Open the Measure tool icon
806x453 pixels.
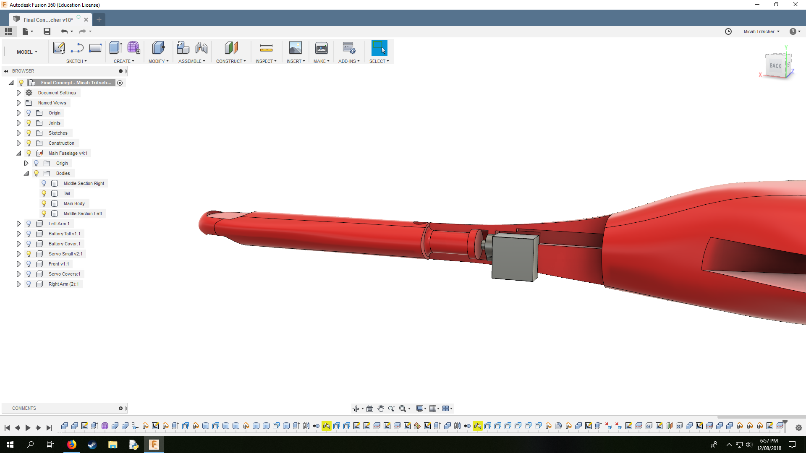[x=266, y=48]
